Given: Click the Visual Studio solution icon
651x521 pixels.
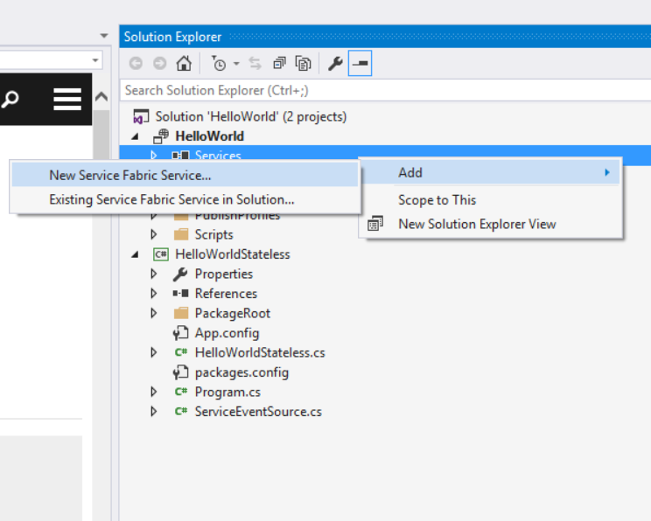Looking at the screenshot, I should coord(141,116).
